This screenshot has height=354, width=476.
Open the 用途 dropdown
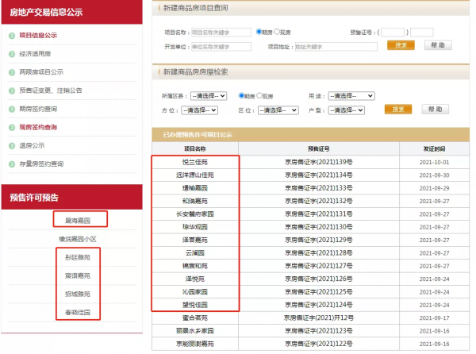click(351, 96)
